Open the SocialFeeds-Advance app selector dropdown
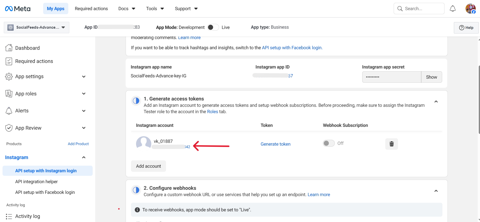Screen dimensions: 480x222 pyautogui.click(x=37, y=27)
